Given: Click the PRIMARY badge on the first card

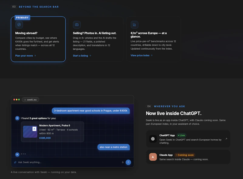Looking at the screenshot, I should tap(22, 18).
